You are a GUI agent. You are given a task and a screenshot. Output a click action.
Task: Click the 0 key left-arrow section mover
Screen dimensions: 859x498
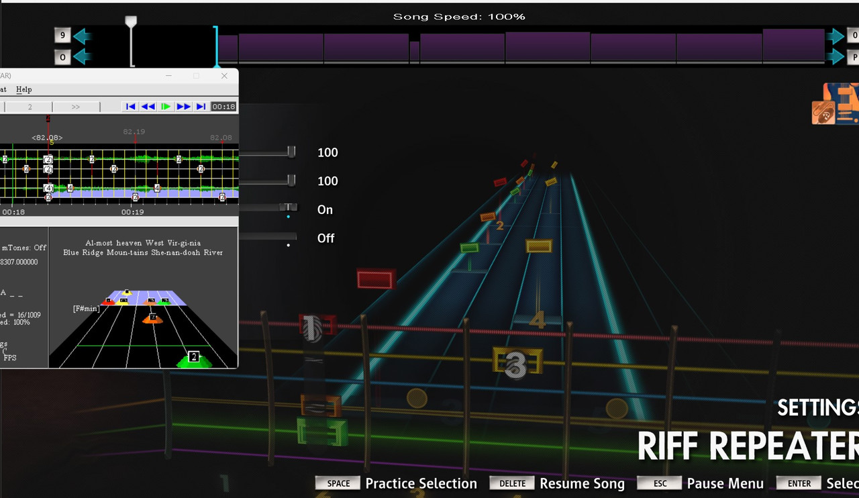(x=82, y=57)
